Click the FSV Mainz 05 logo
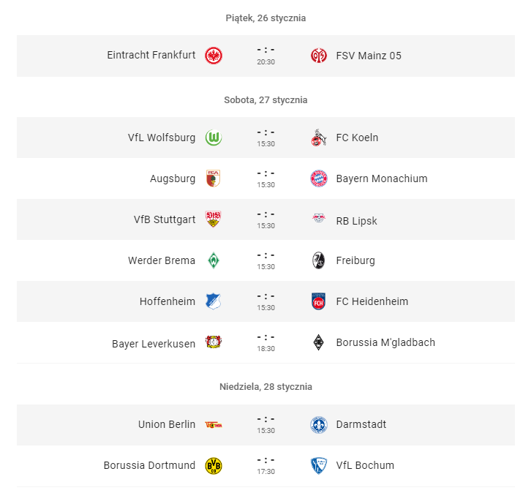Viewport: 523px width, 504px height. coord(318,56)
